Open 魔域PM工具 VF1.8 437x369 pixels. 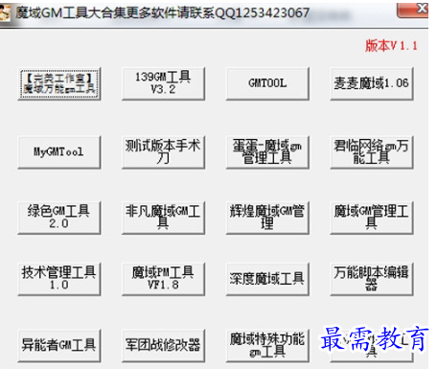163,279
